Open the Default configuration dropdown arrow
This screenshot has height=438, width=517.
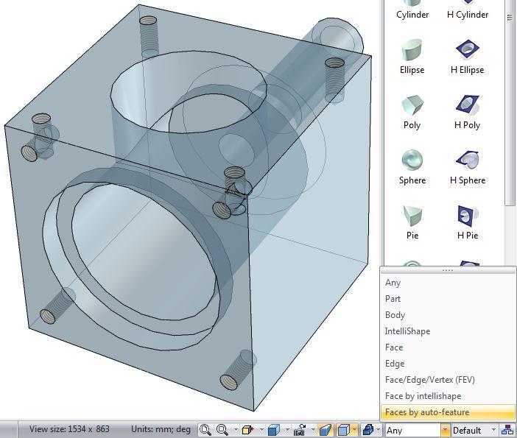(x=493, y=430)
